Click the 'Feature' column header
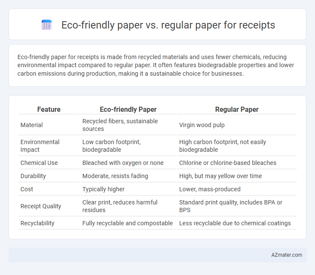 49,109
